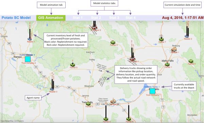Click the Farmer 2 green farm icon
The width and height of the screenshot is (204, 123).
pyautogui.click(x=113, y=42)
